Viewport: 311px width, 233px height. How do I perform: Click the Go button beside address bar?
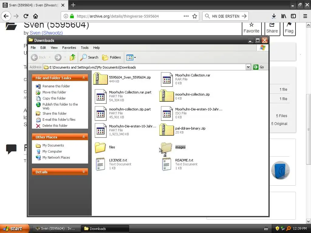(x=259, y=67)
